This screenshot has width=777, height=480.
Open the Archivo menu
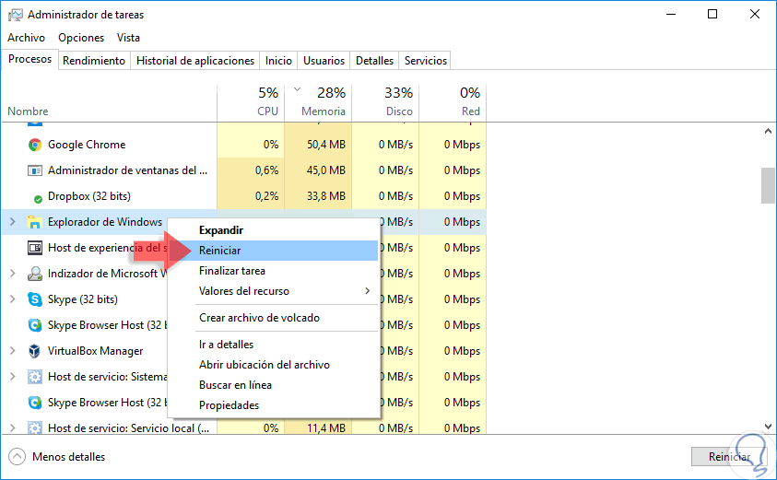[x=26, y=38]
